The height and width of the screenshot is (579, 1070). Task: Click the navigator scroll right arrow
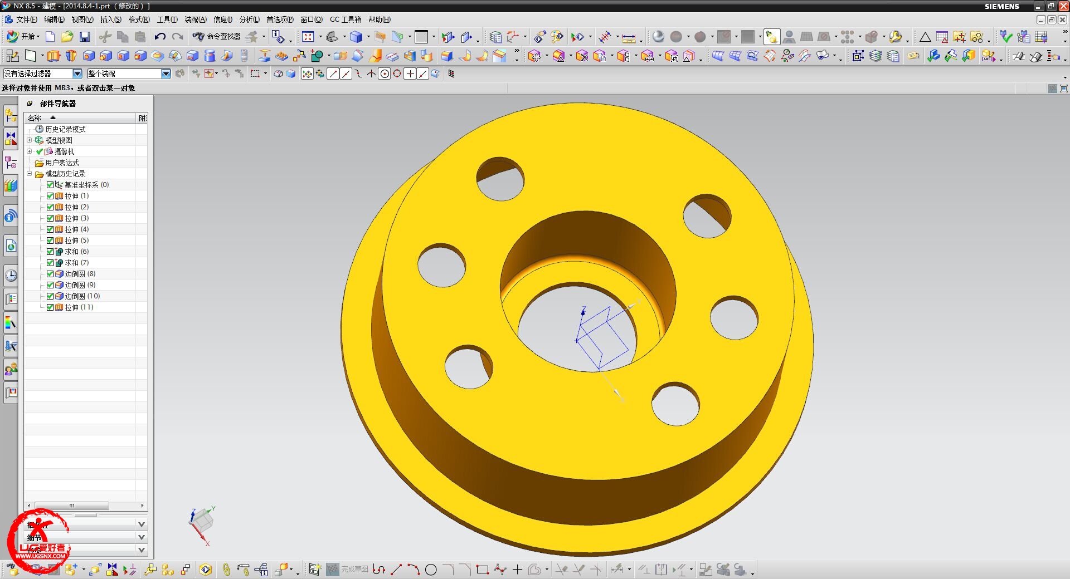click(x=143, y=506)
